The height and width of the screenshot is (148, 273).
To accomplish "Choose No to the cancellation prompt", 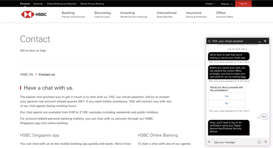I will [x=226, y=103].
